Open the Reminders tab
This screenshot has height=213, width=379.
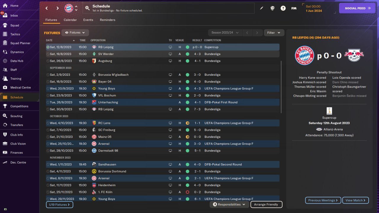pos(107,20)
